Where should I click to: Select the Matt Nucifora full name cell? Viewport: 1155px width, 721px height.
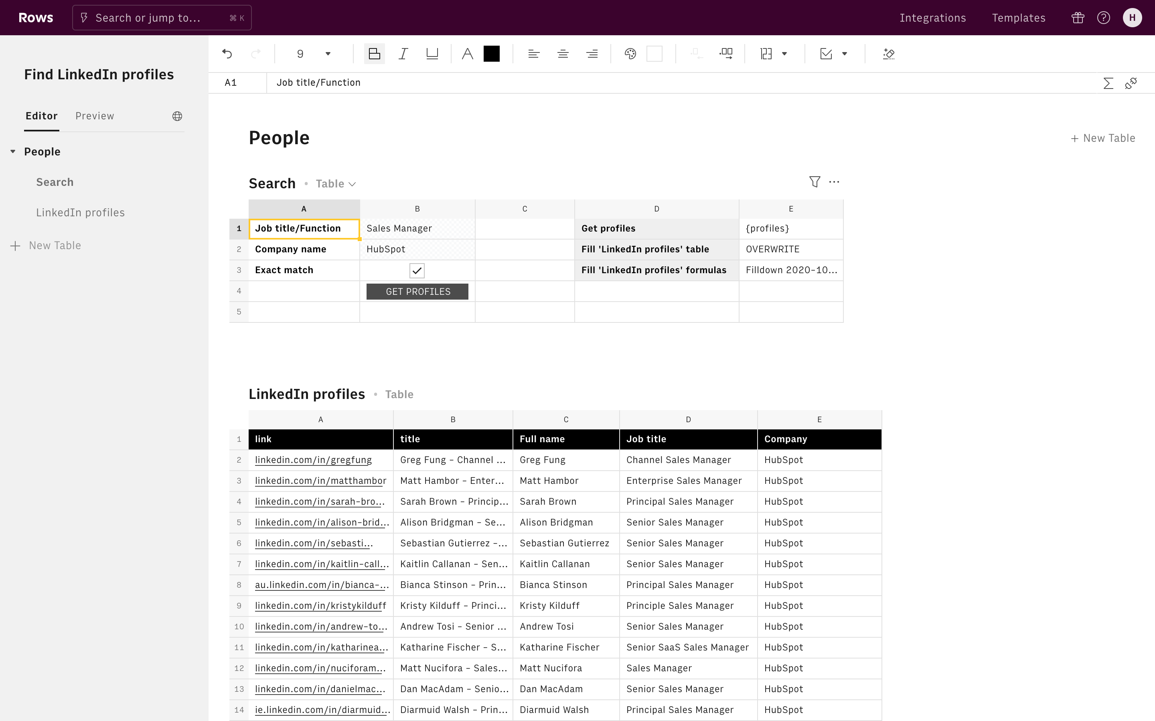(x=566, y=669)
